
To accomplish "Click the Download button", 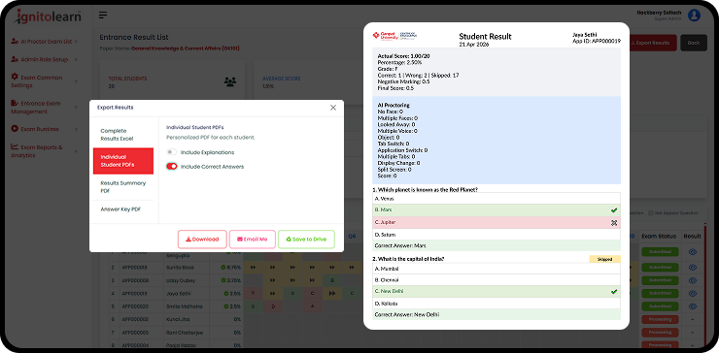I will click(x=202, y=239).
